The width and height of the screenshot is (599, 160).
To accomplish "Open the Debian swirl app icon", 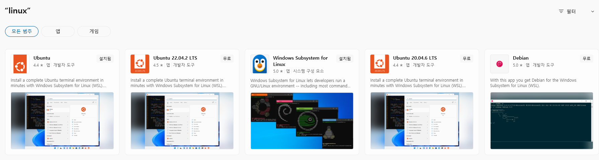I will 499,64.
